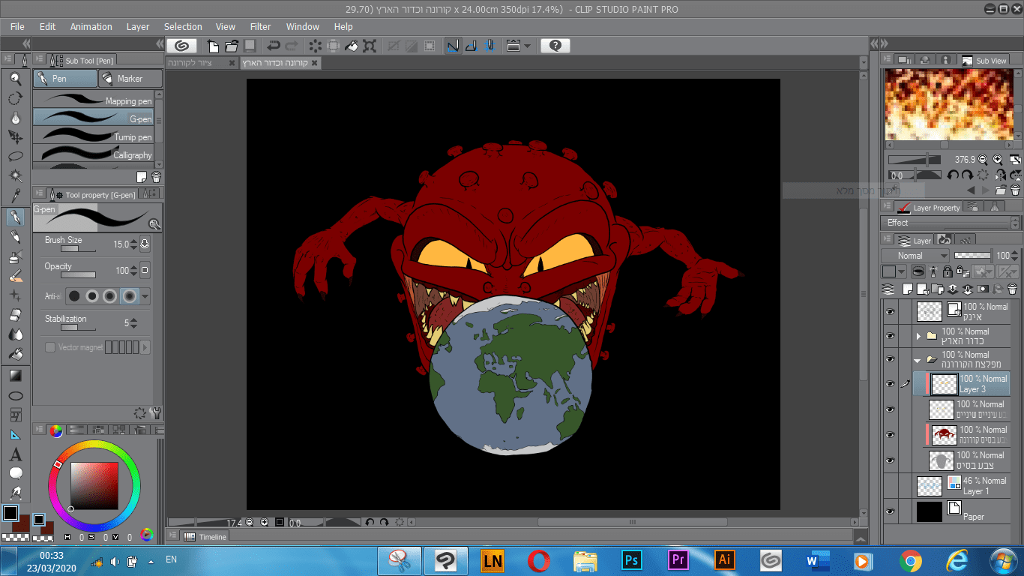The width and height of the screenshot is (1024, 576).
Task: Click the Undo arrow in command bar
Action: click(x=273, y=46)
